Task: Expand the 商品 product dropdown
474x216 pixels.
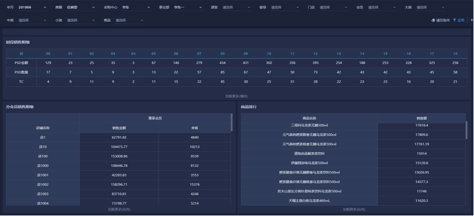Action: coord(129,20)
